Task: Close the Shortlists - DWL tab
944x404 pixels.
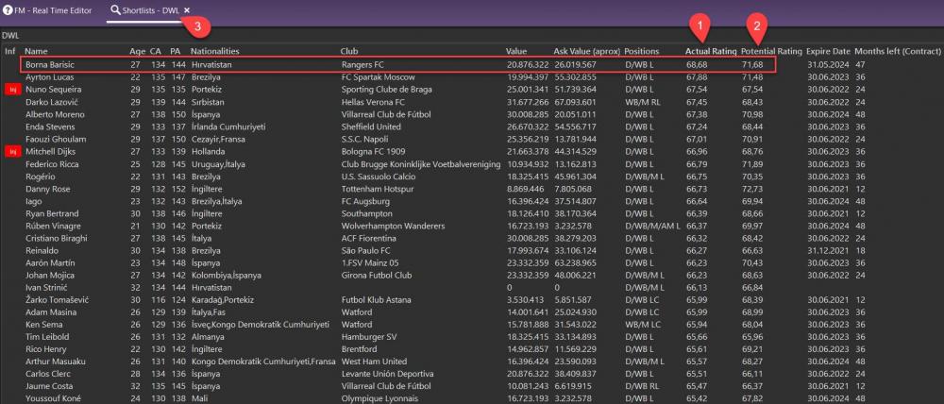Action: point(187,9)
